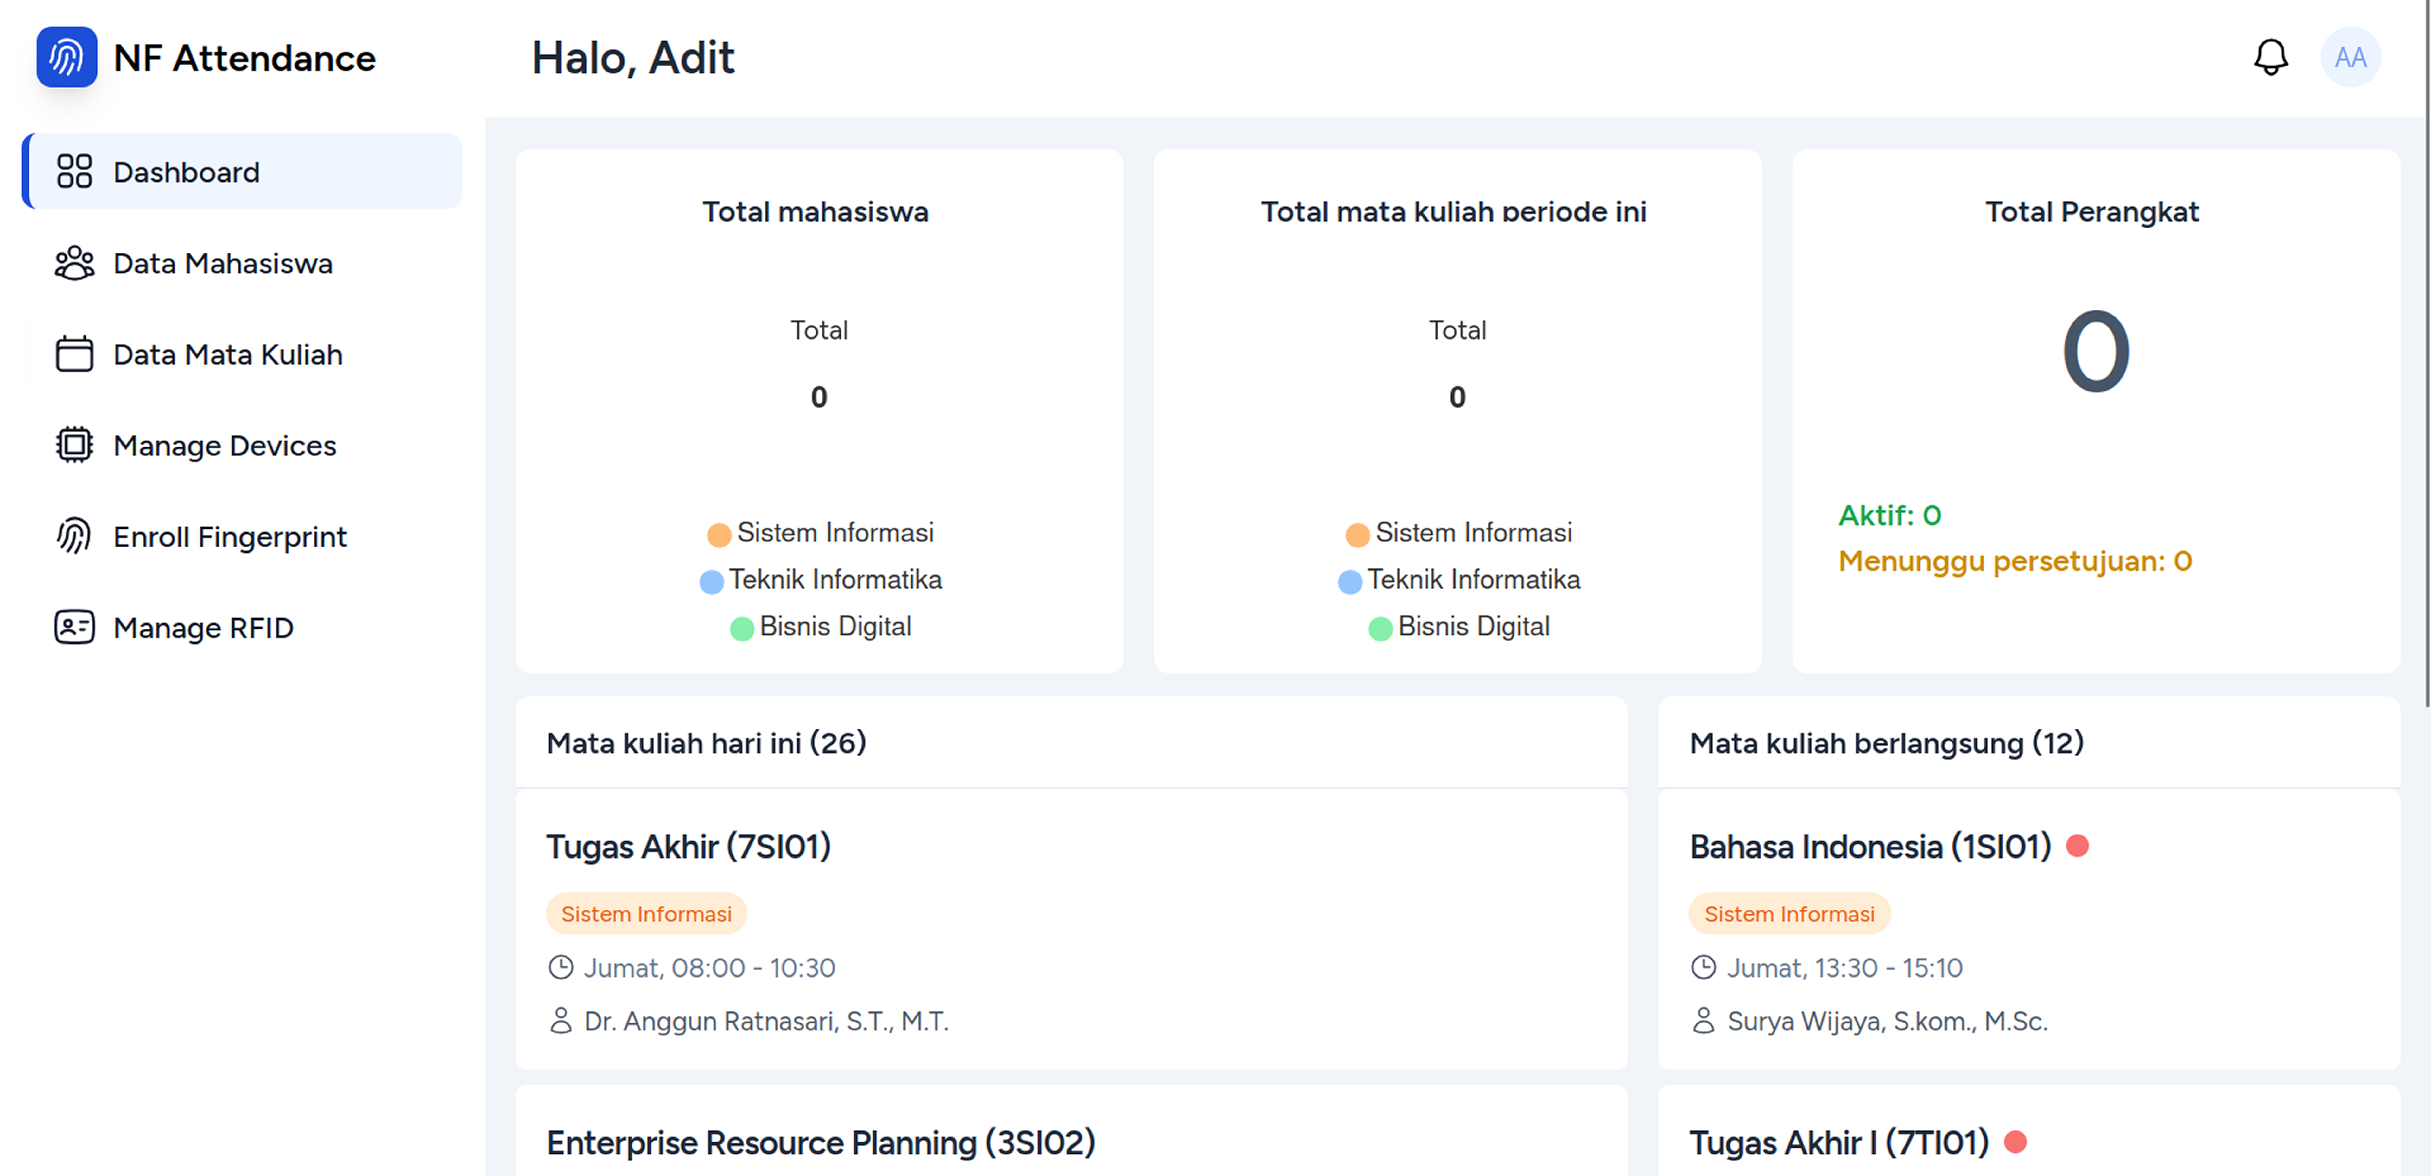
Task: Go to the Data Mahasiswa page
Action: click(x=223, y=263)
